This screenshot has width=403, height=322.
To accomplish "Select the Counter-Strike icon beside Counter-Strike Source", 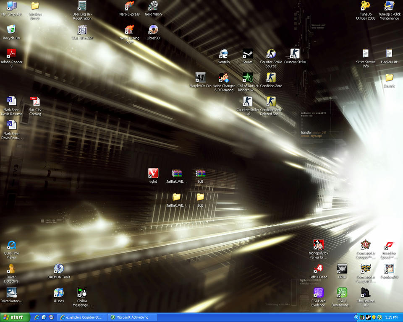I will (295, 57).
